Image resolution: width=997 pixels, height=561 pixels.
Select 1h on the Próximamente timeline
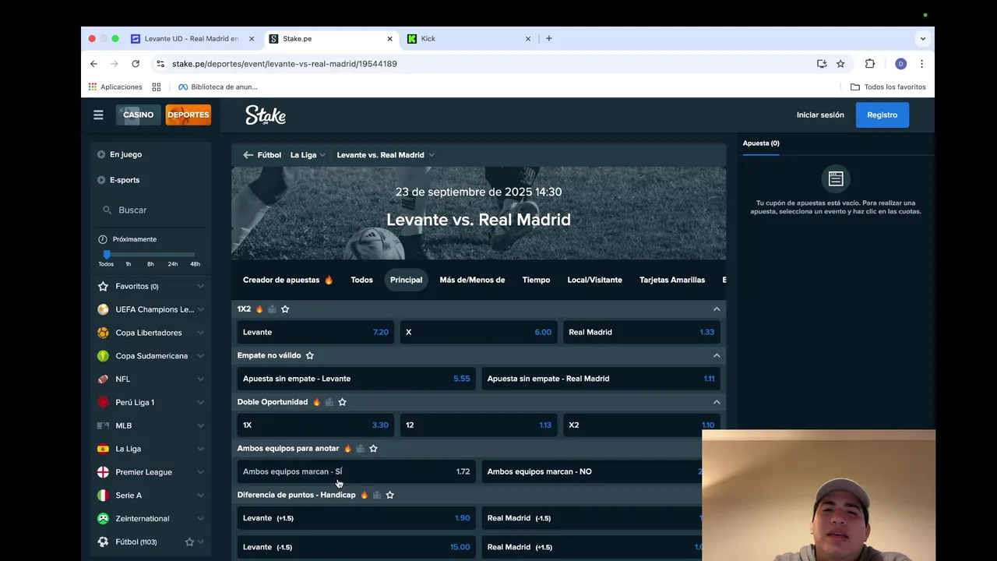(x=129, y=264)
